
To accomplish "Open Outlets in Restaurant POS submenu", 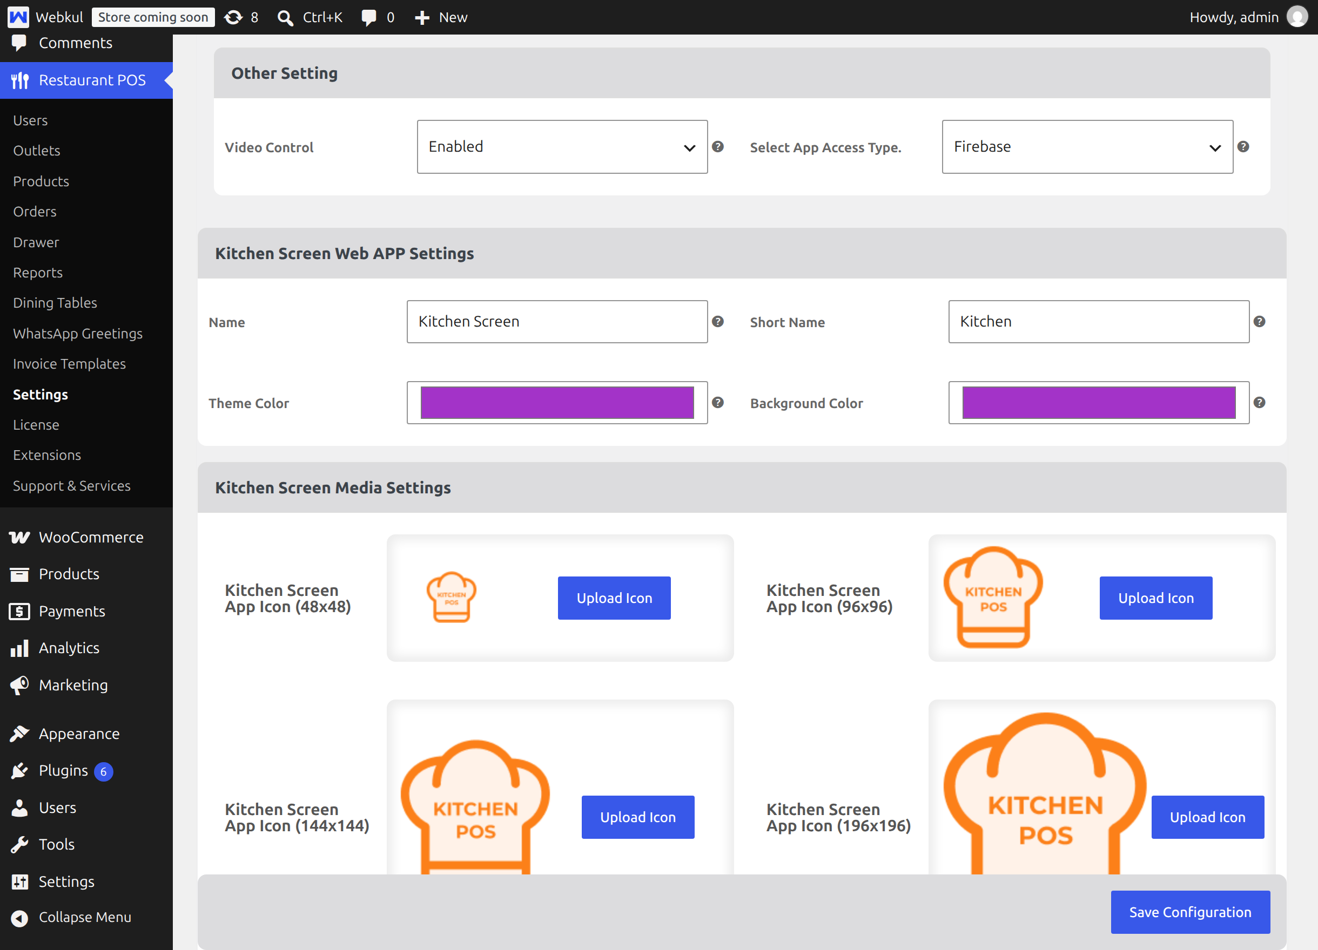I will click(37, 151).
